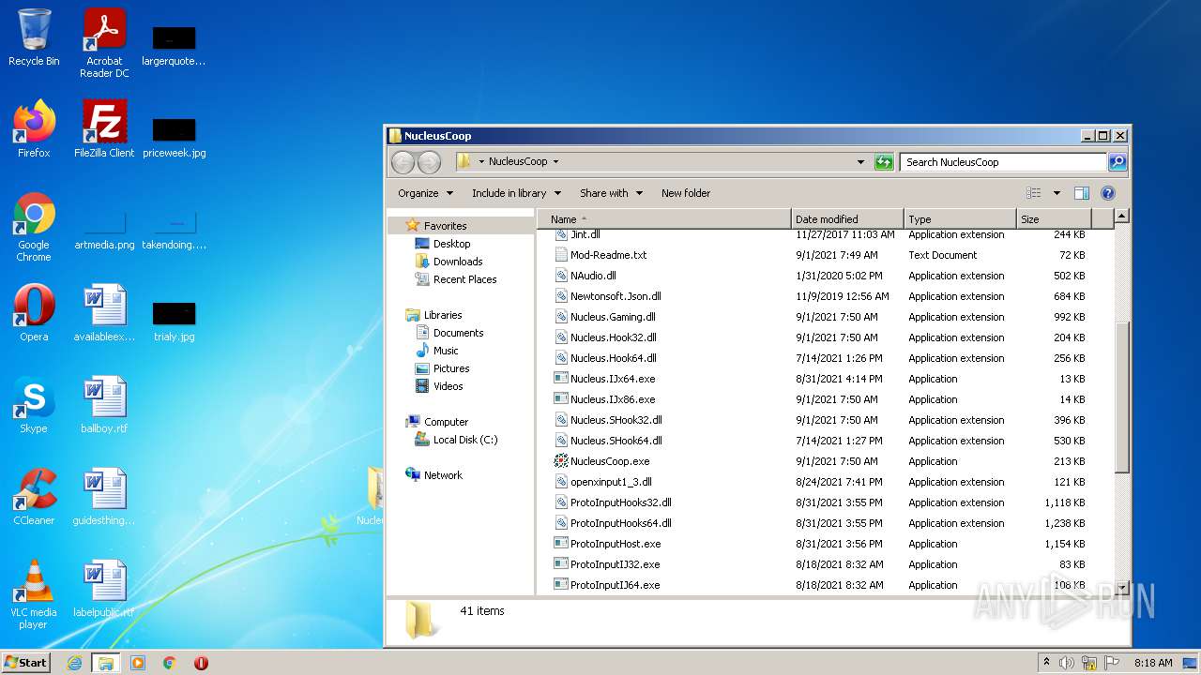The width and height of the screenshot is (1201, 675).
Task: Click the volume speaker tray icon
Action: point(1067,663)
